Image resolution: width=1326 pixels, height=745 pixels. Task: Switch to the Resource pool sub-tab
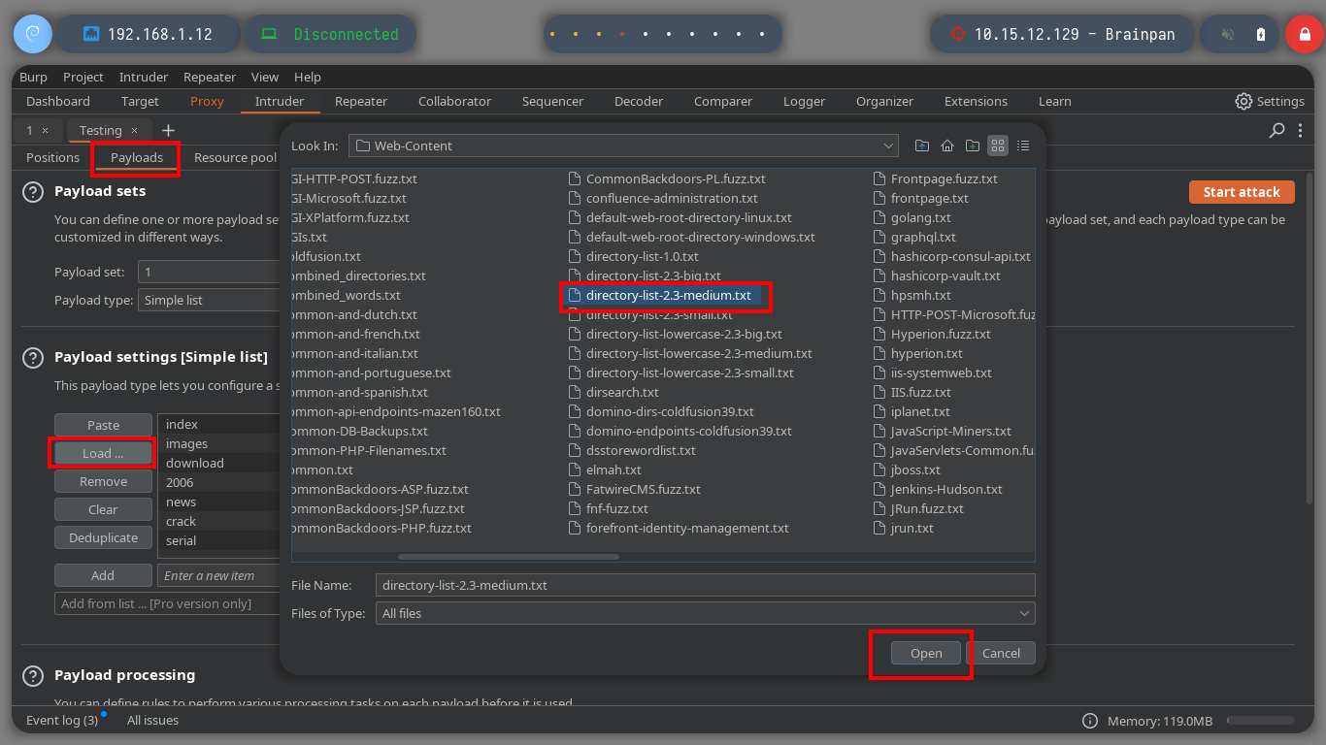click(x=234, y=157)
